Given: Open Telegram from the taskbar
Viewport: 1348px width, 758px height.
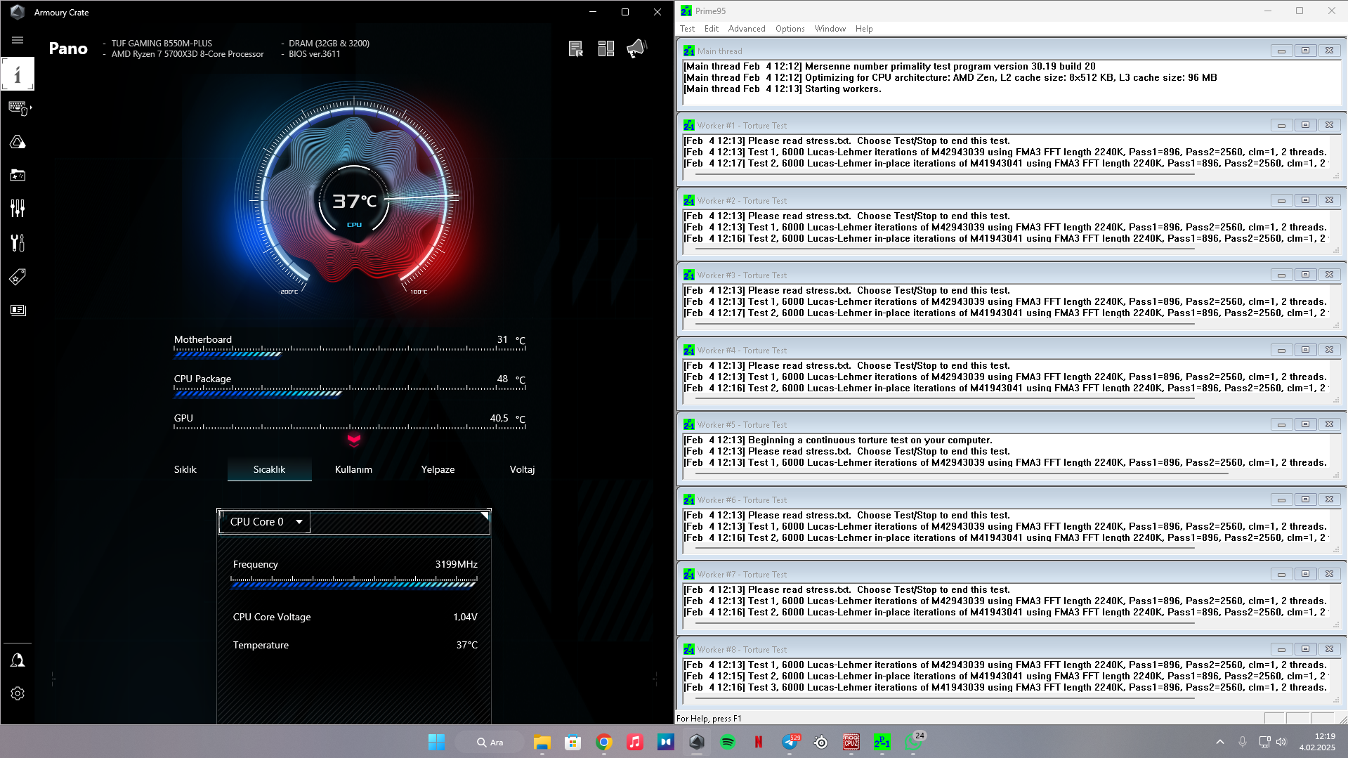Looking at the screenshot, I should click(790, 742).
